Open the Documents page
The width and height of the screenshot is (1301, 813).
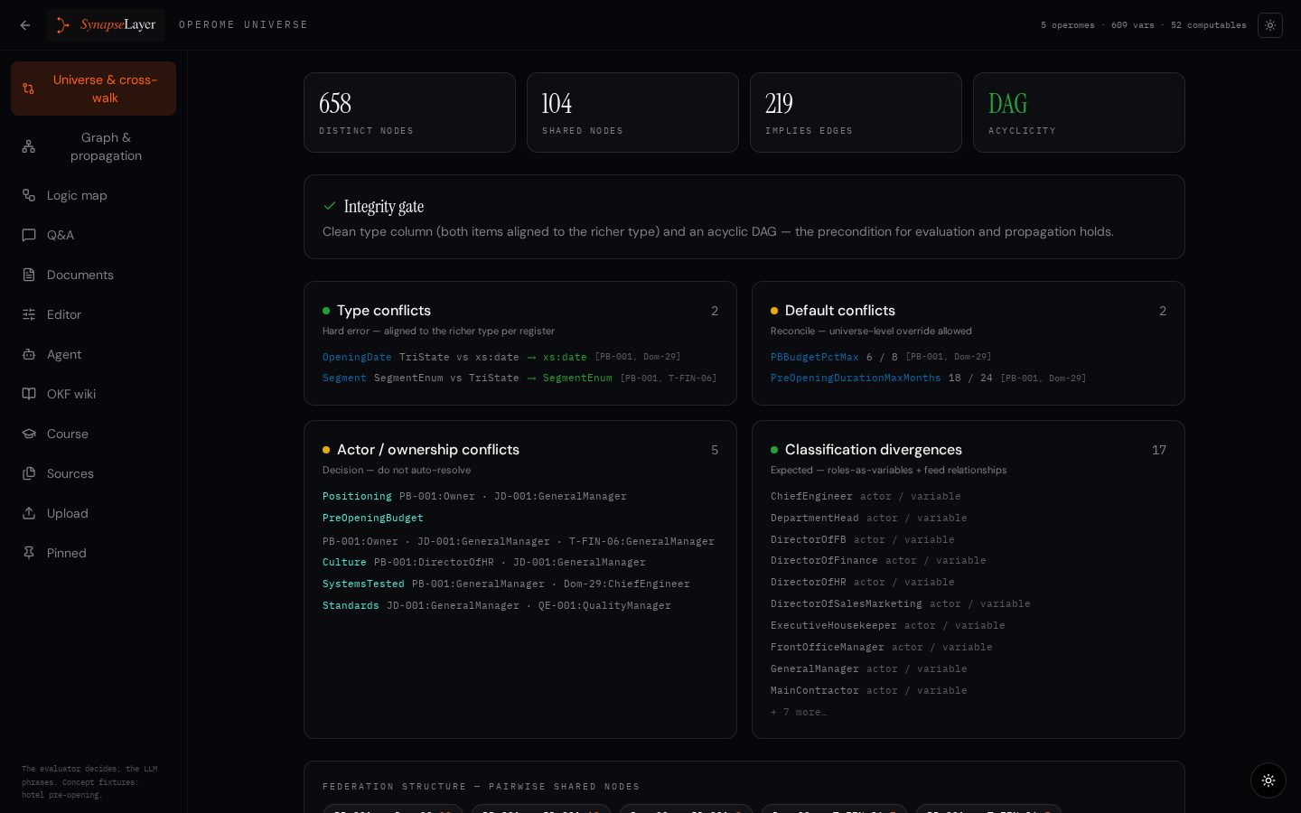pos(93,275)
